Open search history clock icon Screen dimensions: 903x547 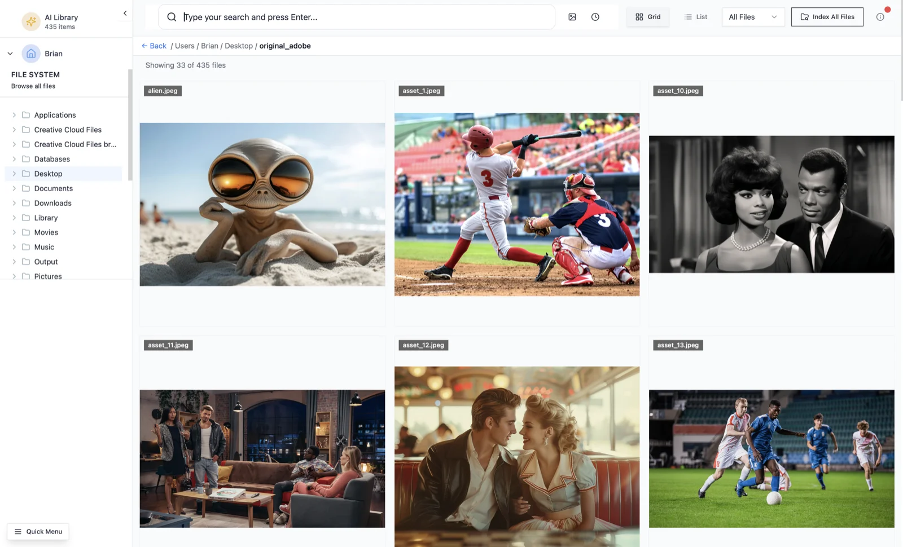595,17
